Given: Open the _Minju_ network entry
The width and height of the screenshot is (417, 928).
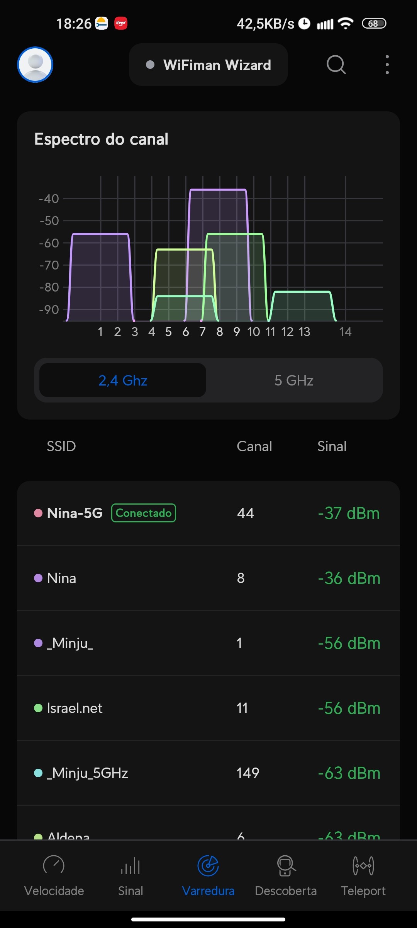Looking at the screenshot, I should [208, 643].
